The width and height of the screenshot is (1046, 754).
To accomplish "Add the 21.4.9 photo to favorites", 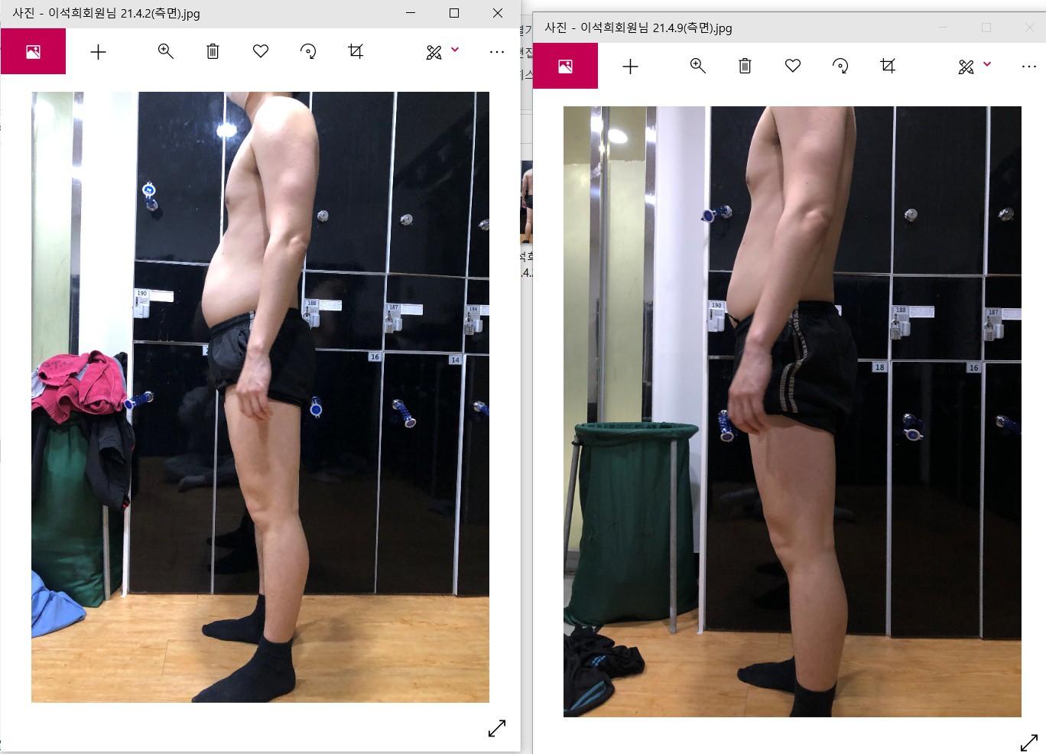I will click(793, 66).
